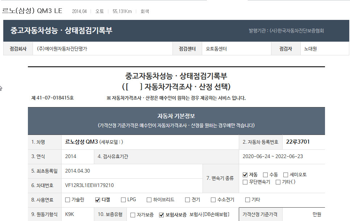This screenshot has width=350, height=221.
Task: Select the inspection validity period 2020-06-24 ~ 2022-06-23
Action: pyautogui.click(x=273, y=156)
